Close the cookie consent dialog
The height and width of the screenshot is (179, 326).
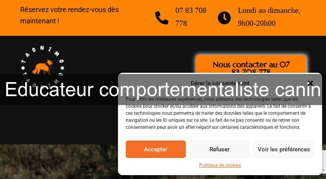tap(310, 83)
